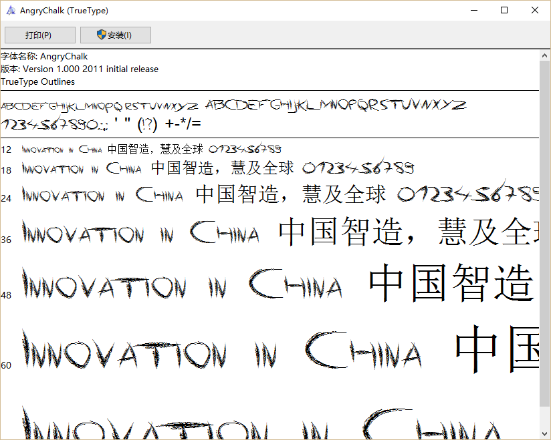The image size is (551, 440).
Task: Click the 打印(P) print button
Action: 40,35
